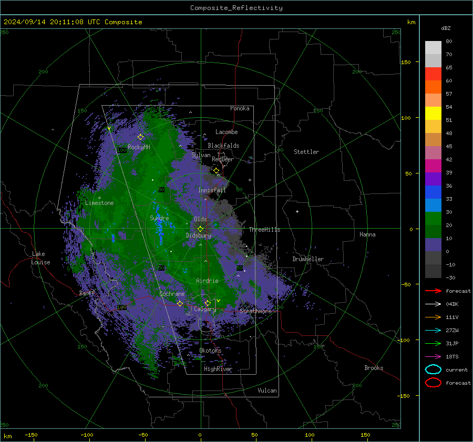Click the 150 value on right axis

tap(406, 62)
